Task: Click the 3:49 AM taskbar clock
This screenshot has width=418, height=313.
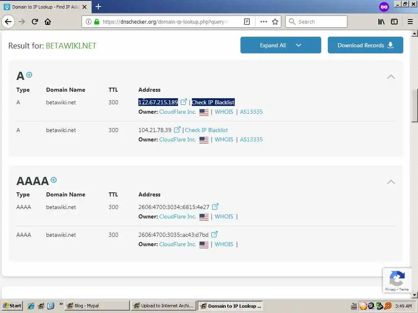Action: coord(403,306)
